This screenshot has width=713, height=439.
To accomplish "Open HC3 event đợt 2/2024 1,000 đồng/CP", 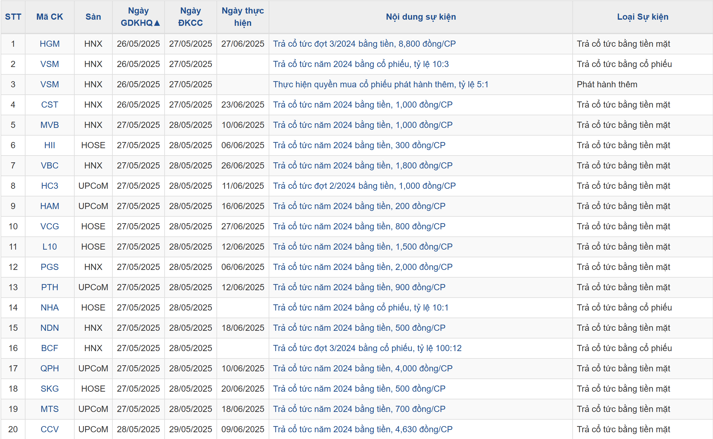I will (x=364, y=186).
